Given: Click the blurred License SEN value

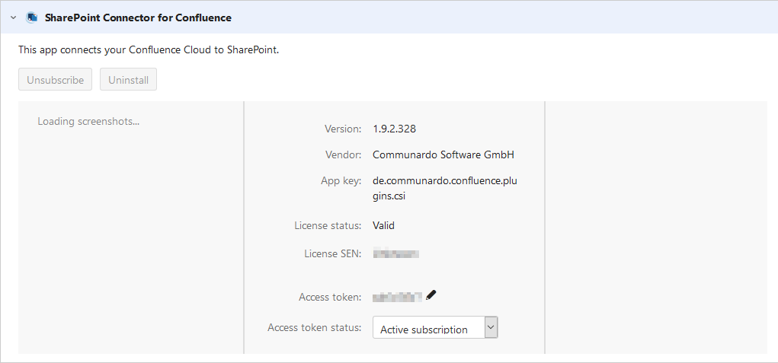Looking at the screenshot, I should [396, 253].
